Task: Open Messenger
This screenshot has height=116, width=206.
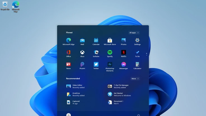Action: (x=124, y=66)
